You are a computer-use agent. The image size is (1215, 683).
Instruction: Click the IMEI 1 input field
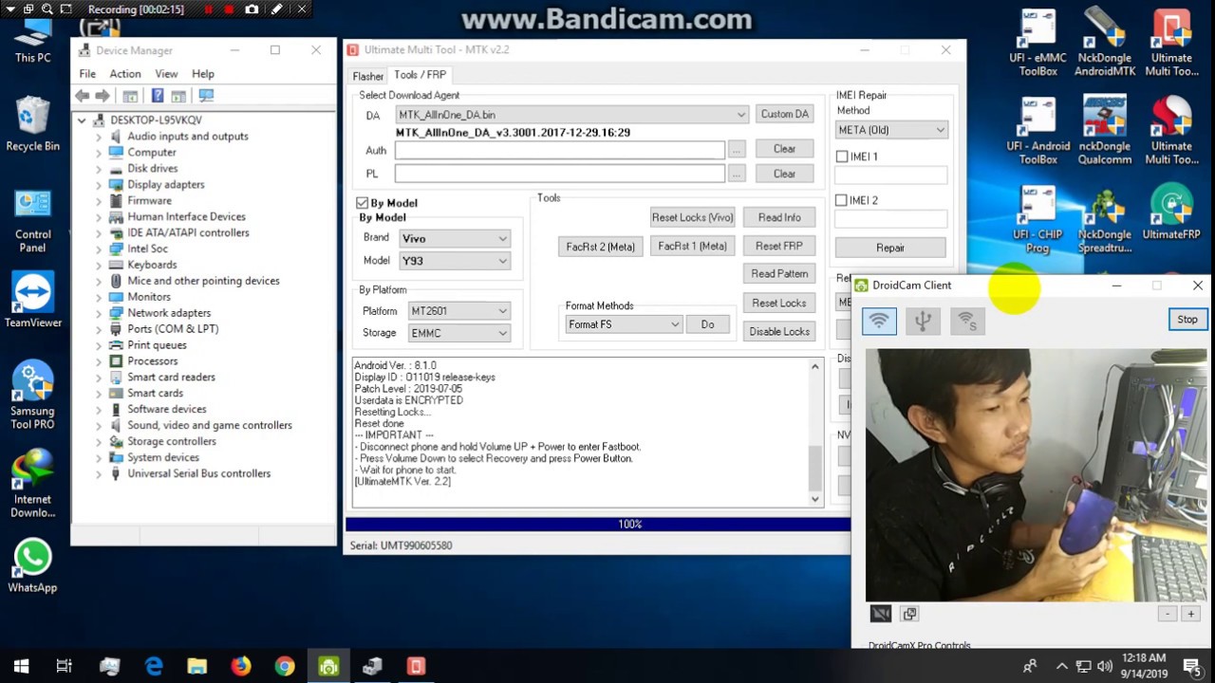(x=890, y=175)
